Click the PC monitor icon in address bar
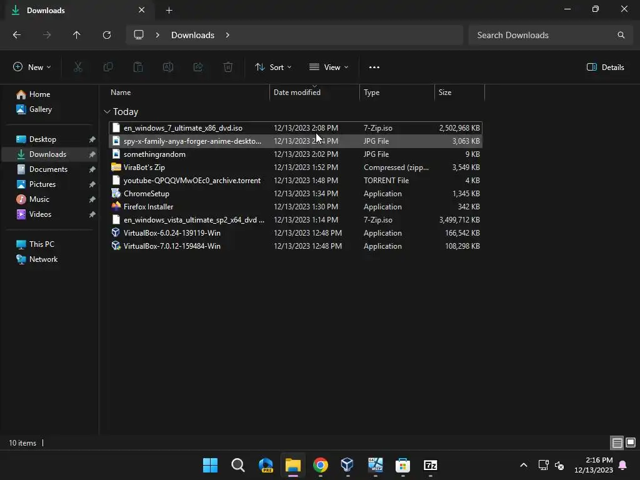Image resolution: width=640 pixels, height=480 pixels. click(139, 35)
